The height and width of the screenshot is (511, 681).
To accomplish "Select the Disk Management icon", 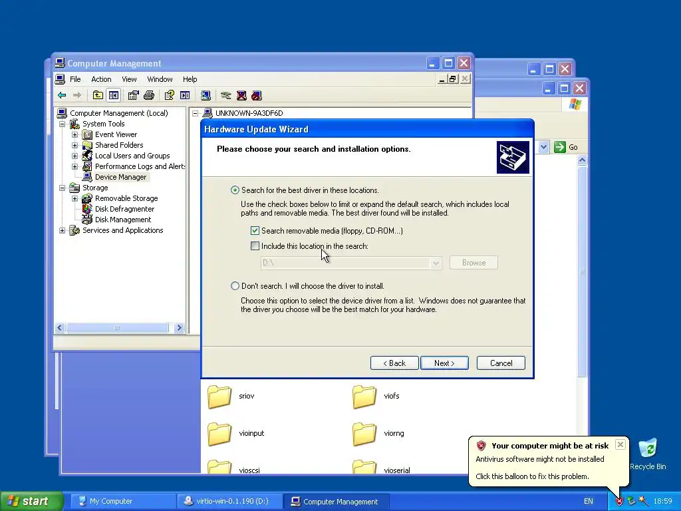I will pos(87,220).
